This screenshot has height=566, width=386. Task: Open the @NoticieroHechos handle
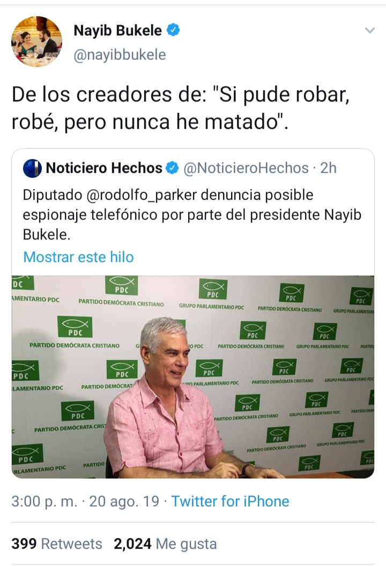tap(246, 168)
